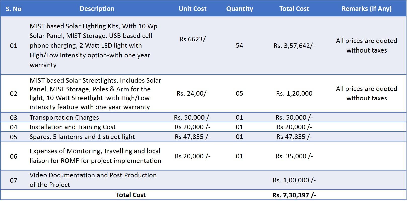Select the MIST Solar Lighting Kits description
407x204 pixels.
pyautogui.click(x=94, y=45)
